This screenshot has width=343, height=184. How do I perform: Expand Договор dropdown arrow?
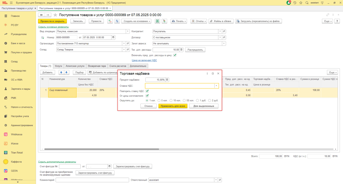click(x=220, y=37)
